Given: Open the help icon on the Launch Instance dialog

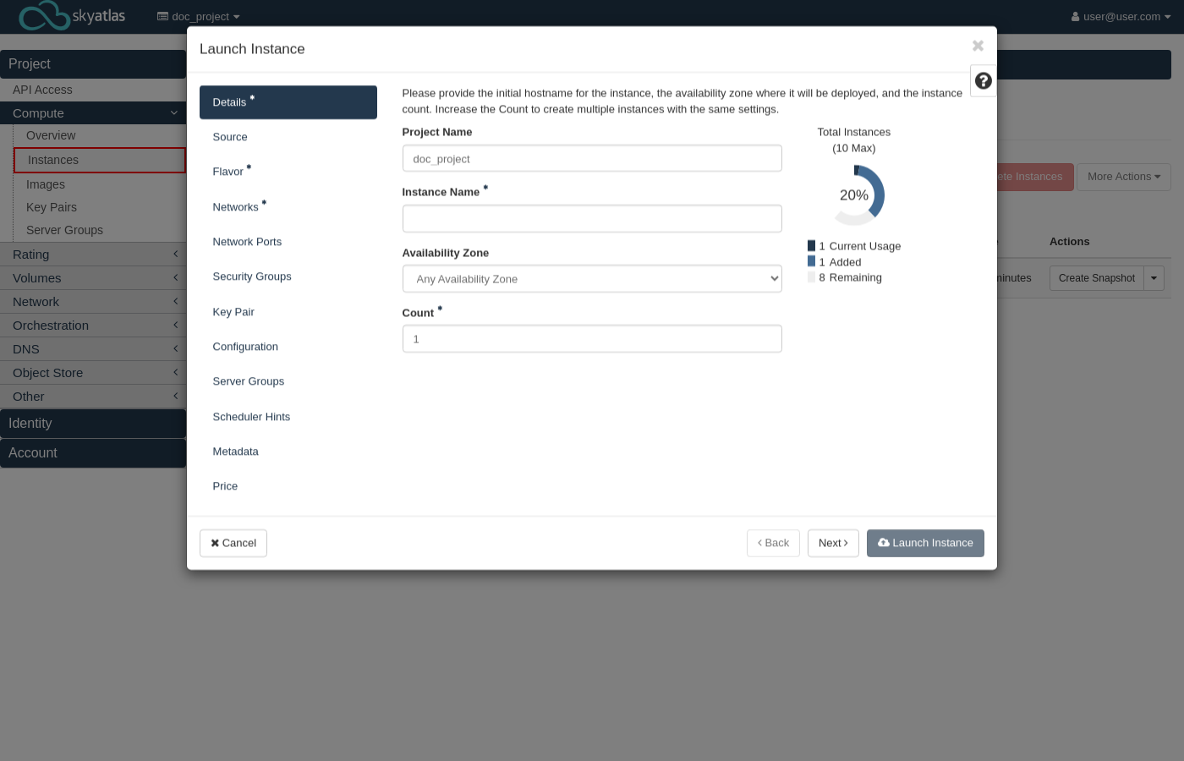Looking at the screenshot, I should pos(983,80).
